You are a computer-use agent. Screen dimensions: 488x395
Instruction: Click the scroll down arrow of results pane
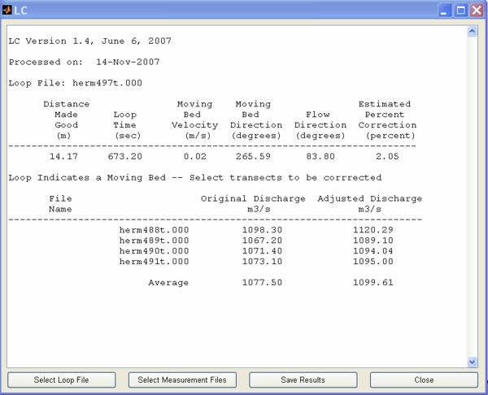coord(472,362)
